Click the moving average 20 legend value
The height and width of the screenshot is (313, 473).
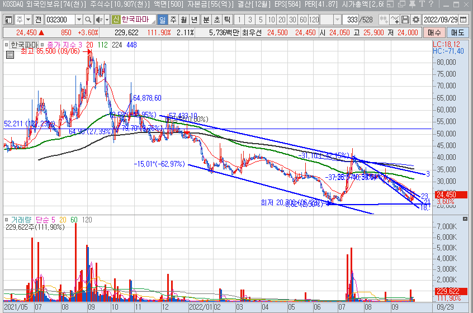click(x=89, y=45)
